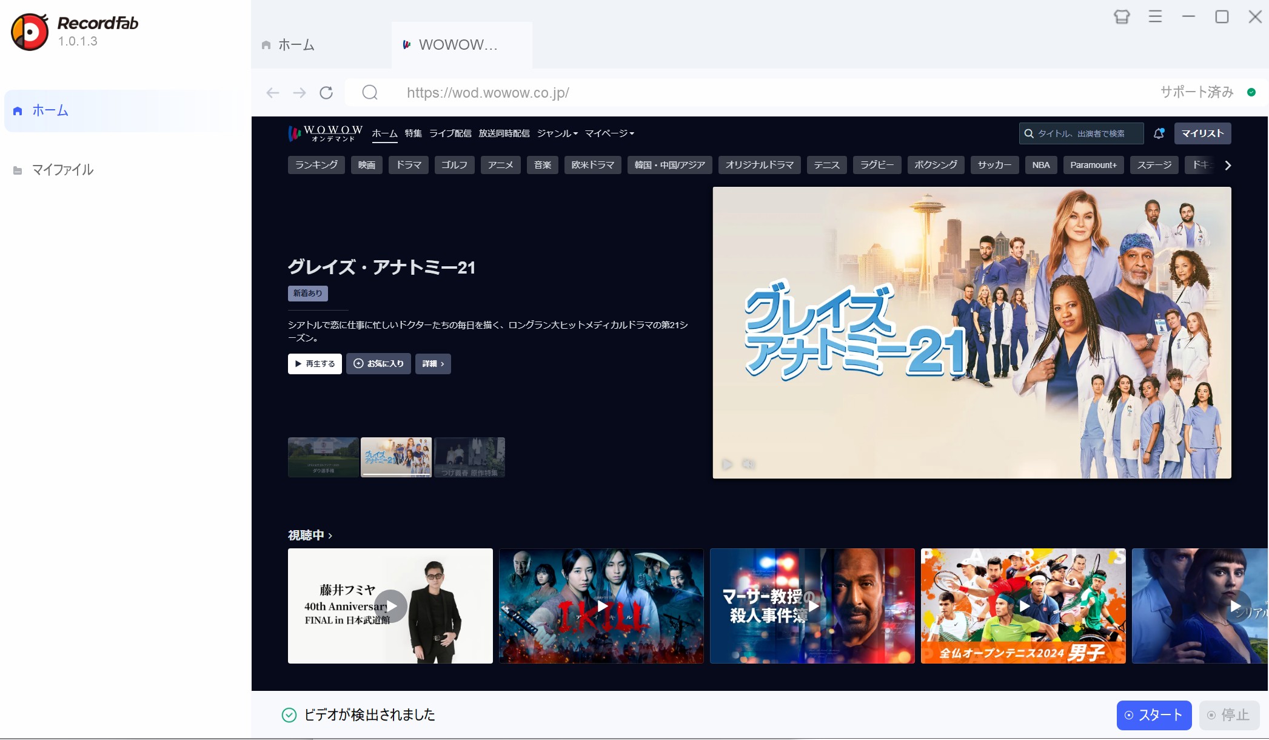The height and width of the screenshot is (740, 1269).
Task: Select the golf course carousel thumbnail
Action: tap(323, 457)
